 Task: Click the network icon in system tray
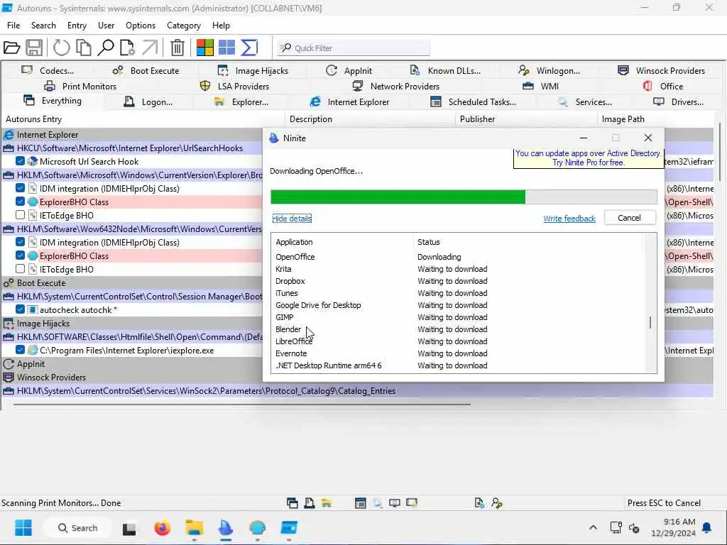point(616,528)
